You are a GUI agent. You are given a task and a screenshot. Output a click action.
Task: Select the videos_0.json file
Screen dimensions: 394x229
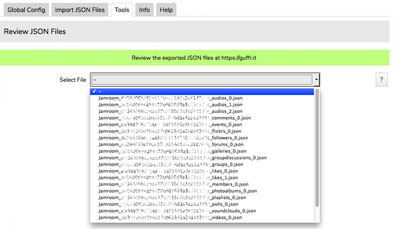[x=170, y=218]
